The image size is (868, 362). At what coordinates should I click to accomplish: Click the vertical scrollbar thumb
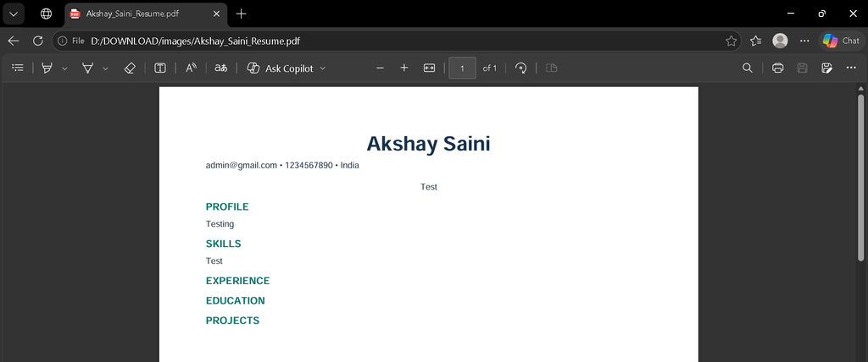click(861, 177)
